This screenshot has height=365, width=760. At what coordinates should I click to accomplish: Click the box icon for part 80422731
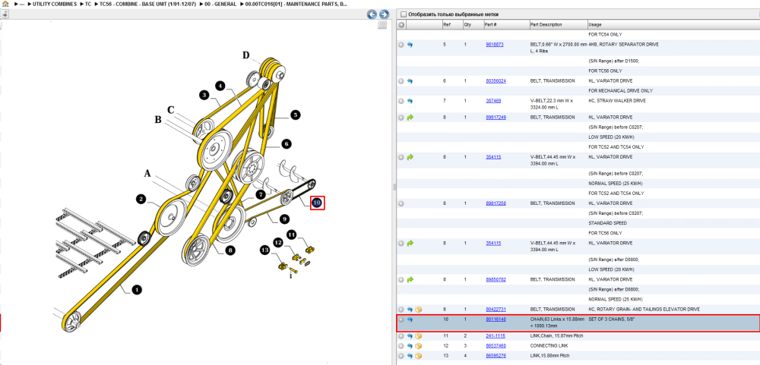pos(418,310)
